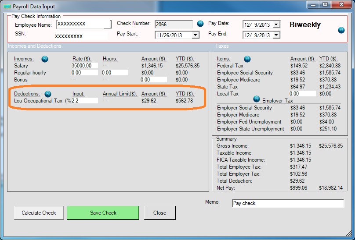This screenshot has width=355, height=240.
Task: Click the help icon beside Check Number
Action: pos(200,24)
